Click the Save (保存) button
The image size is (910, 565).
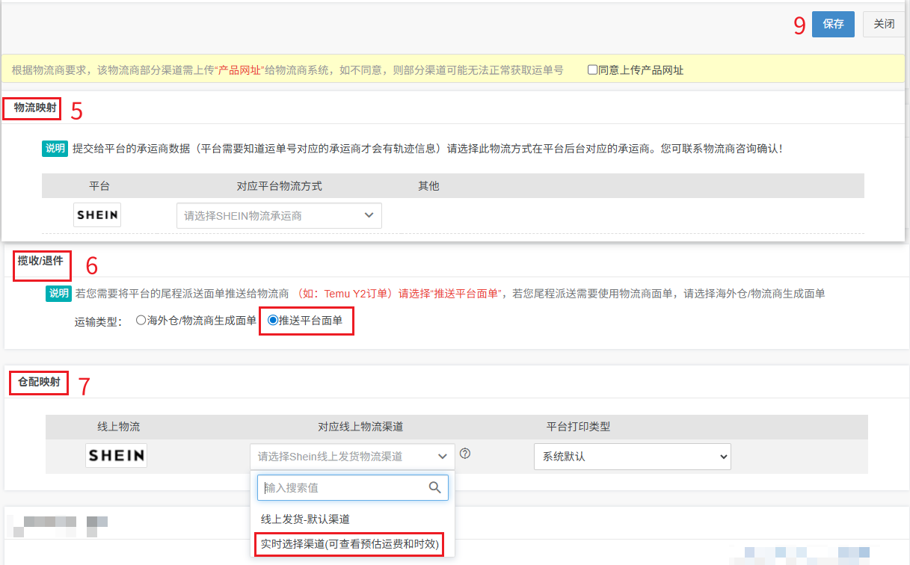833,24
